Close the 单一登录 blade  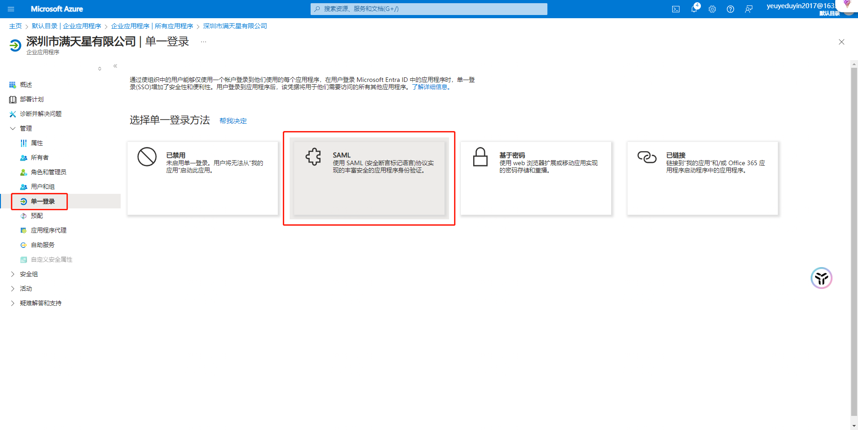click(x=842, y=42)
